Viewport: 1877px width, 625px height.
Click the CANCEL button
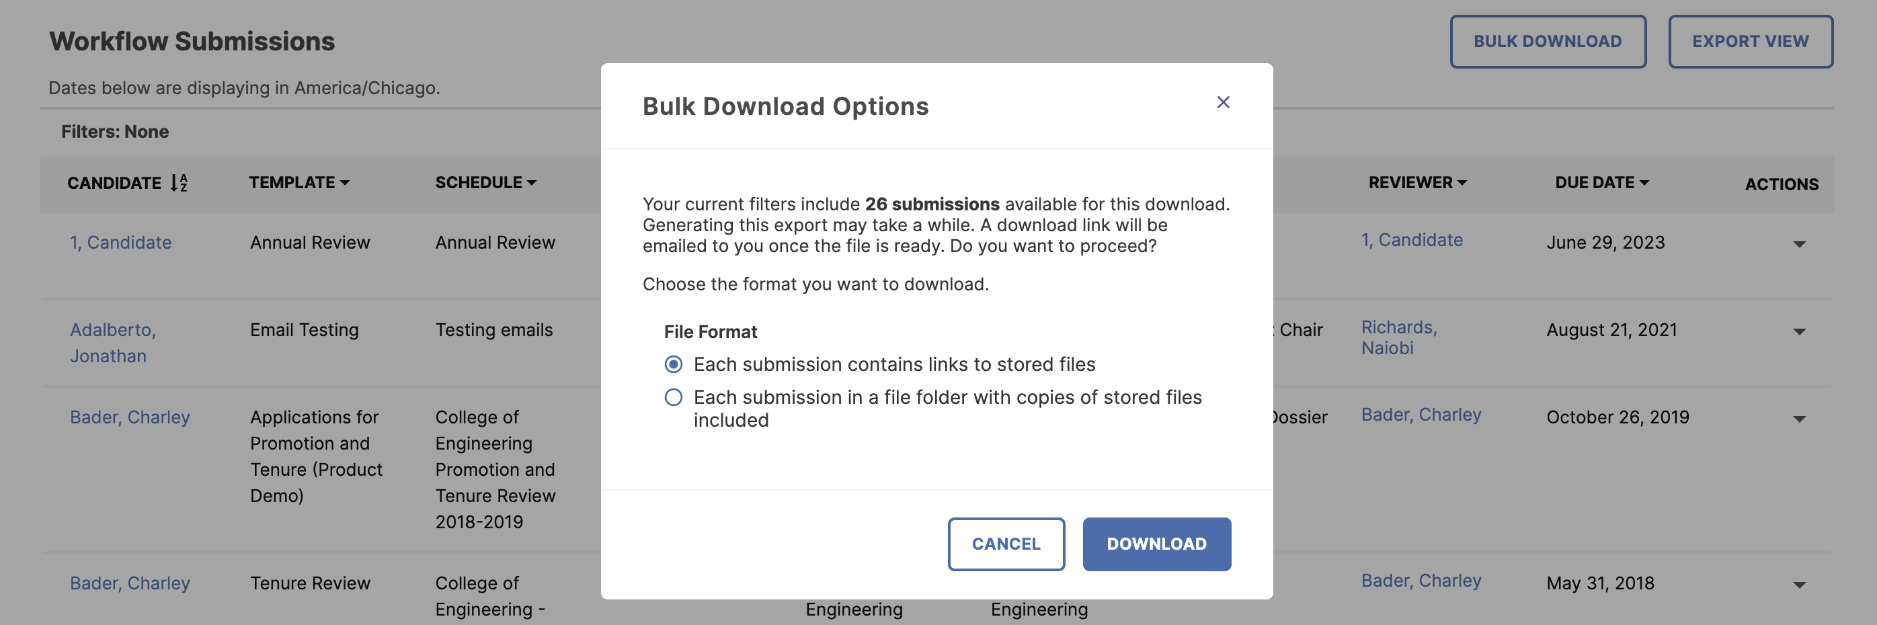pyautogui.click(x=1006, y=544)
